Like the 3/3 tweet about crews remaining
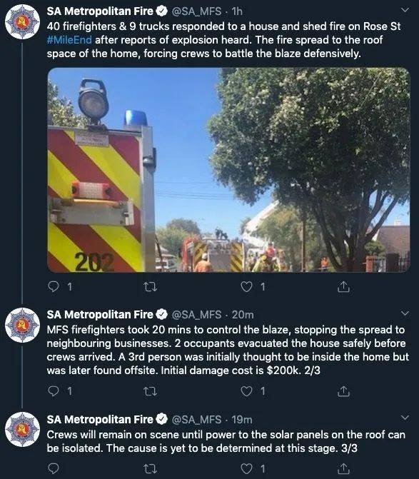The width and height of the screenshot is (419, 479). [x=246, y=468]
